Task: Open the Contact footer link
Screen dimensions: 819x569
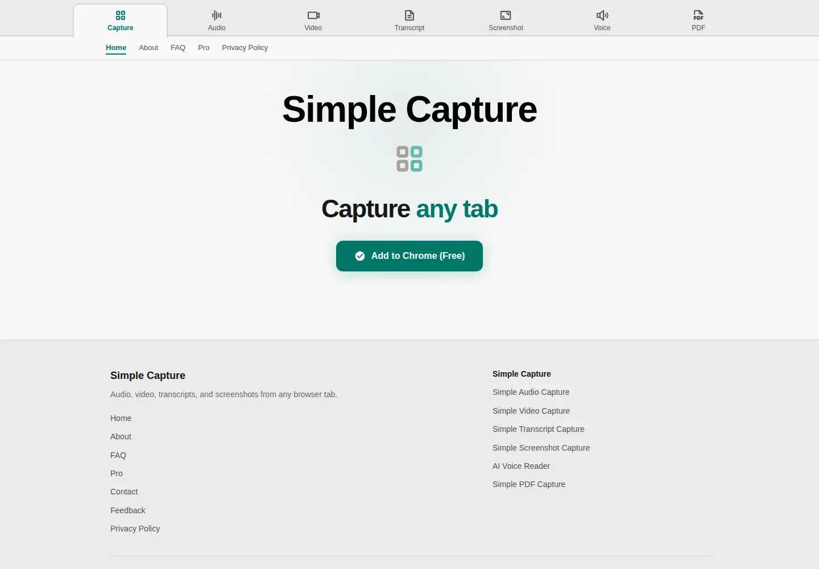Action: (124, 492)
